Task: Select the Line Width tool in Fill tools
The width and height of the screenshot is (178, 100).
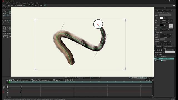Action: pos(3,22)
